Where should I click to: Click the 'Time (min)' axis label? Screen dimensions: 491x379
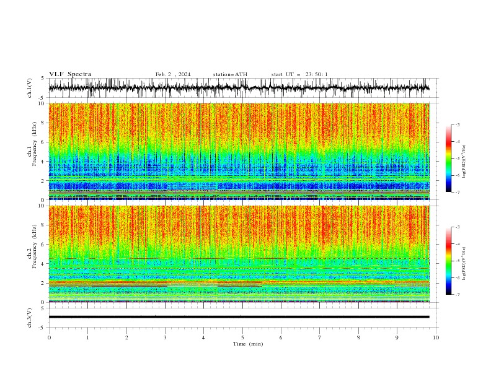pos(248,344)
